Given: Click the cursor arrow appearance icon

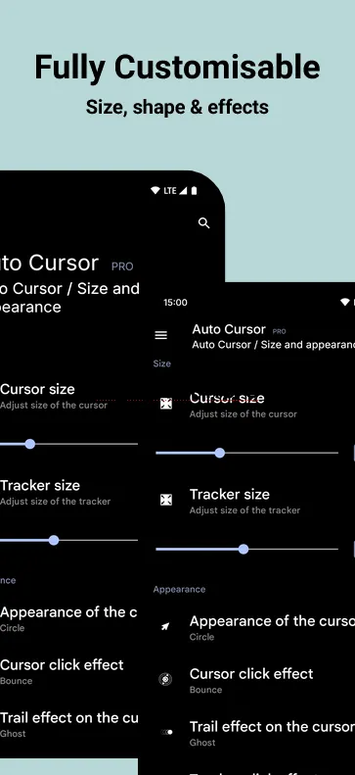Looking at the screenshot, I should click(165, 627).
